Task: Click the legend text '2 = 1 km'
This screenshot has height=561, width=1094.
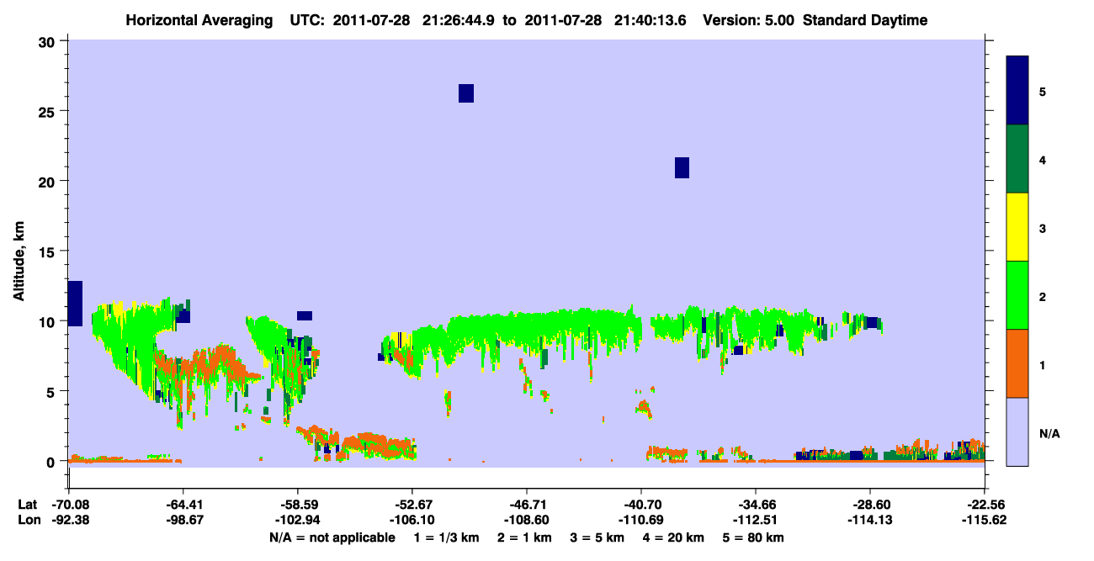Action: [525, 537]
